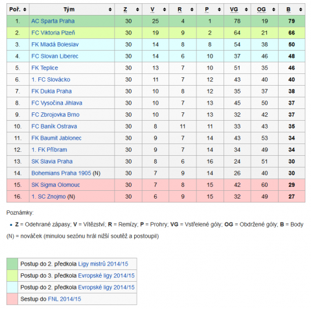Image resolution: width=311 pixels, height=309 pixels.
Task: Click green Champions League legend swatch
Action: tap(12, 264)
